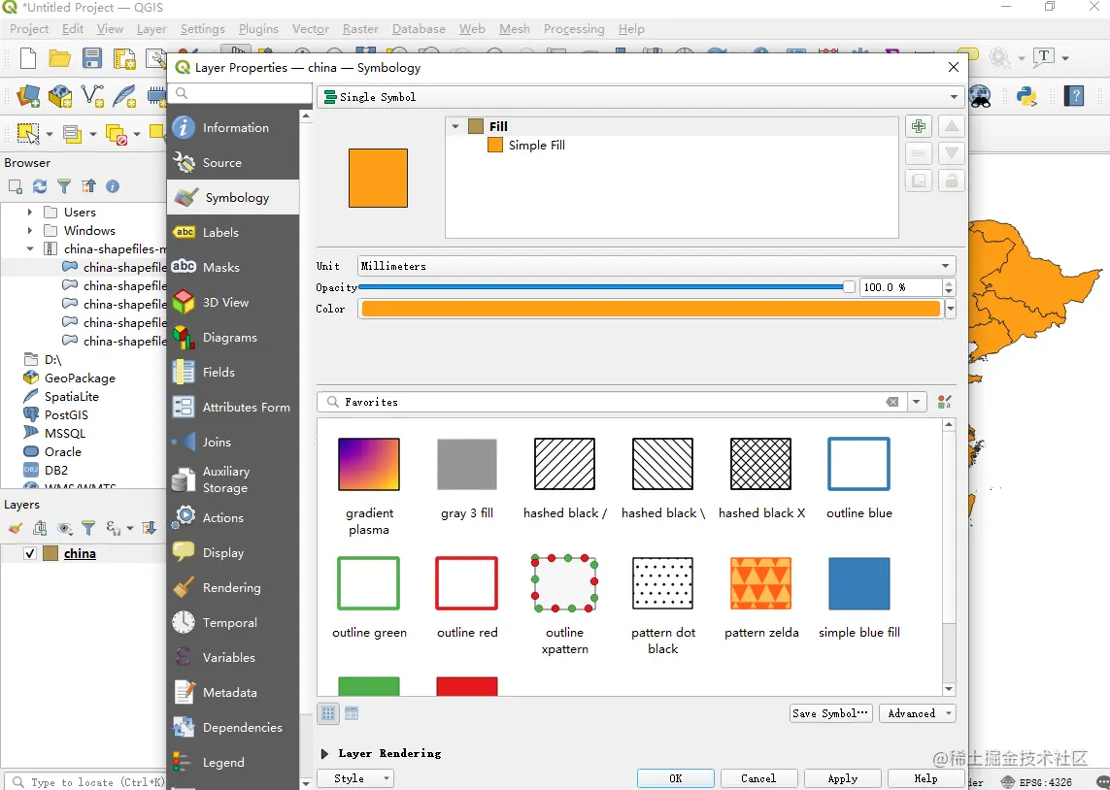This screenshot has width=1110, height=790.
Task: Open the Vector menu
Action: coord(310,29)
